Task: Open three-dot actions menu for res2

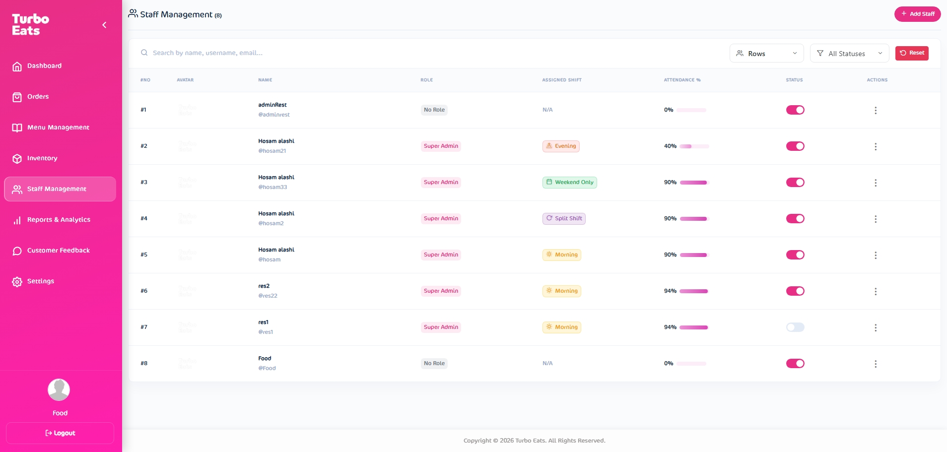Action: (x=876, y=291)
